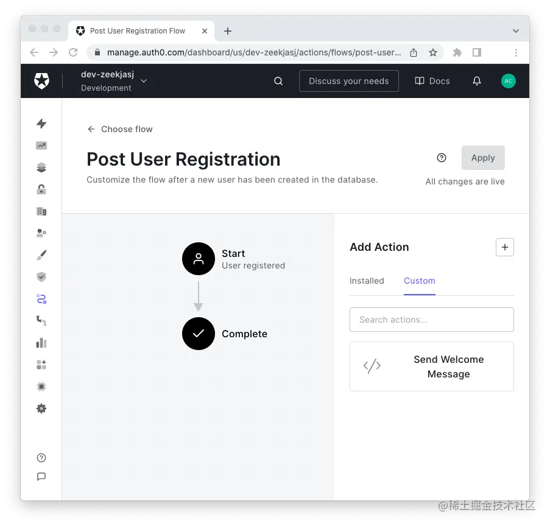Viewport: 550px width, 526px height.
Task: Switch to the Custom tab
Action: click(419, 281)
